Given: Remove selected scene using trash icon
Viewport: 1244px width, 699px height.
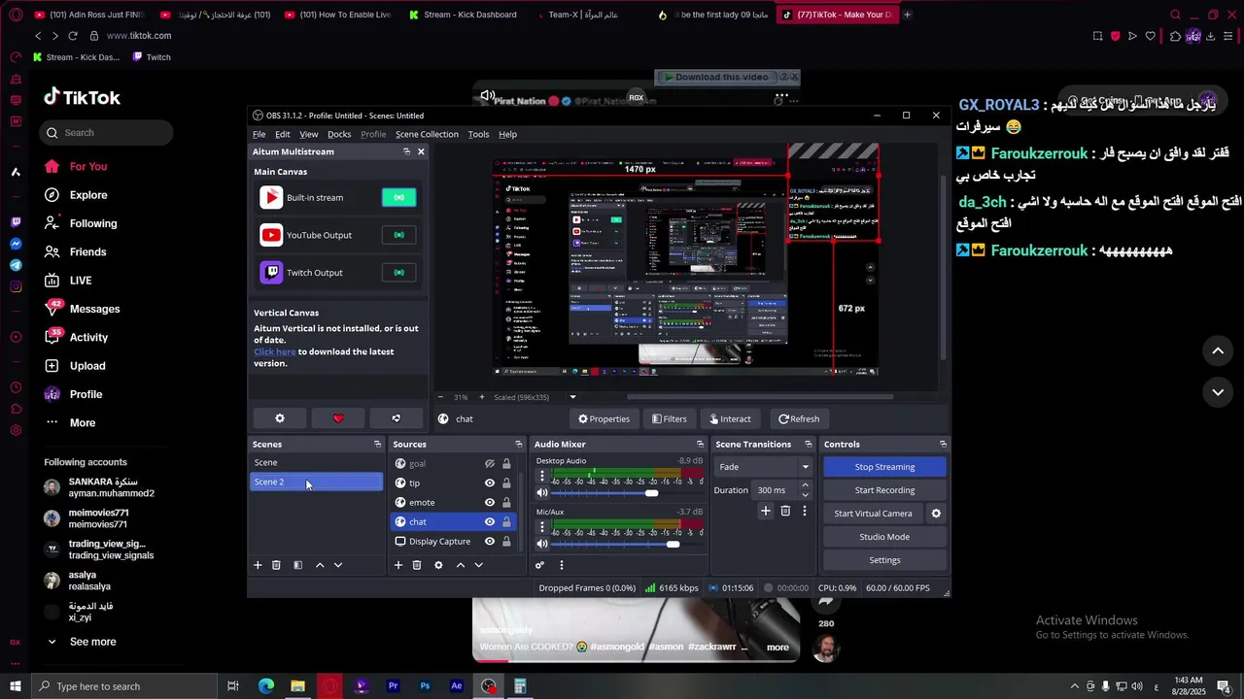Looking at the screenshot, I should [x=276, y=565].
